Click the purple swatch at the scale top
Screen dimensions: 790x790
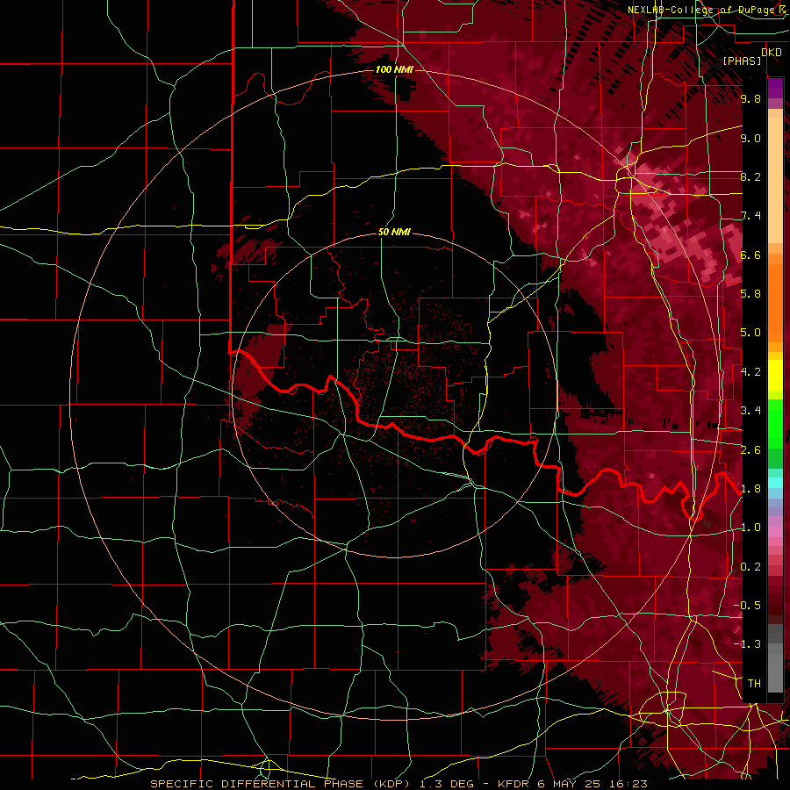(x=775, y=89)
